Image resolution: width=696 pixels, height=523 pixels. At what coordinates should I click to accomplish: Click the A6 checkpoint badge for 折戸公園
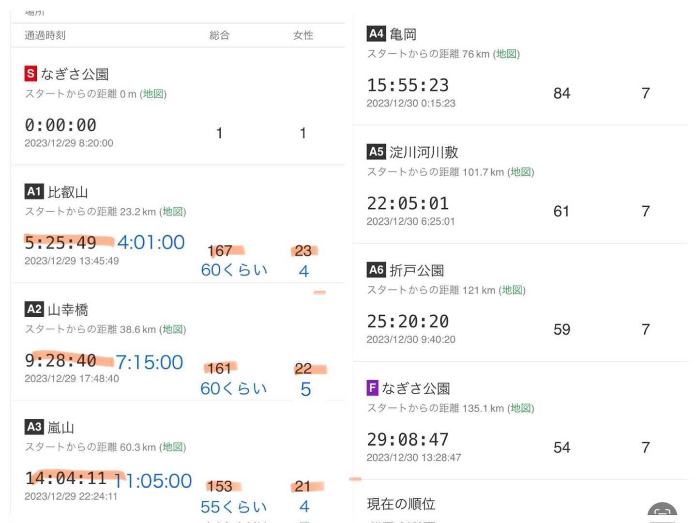376,270
